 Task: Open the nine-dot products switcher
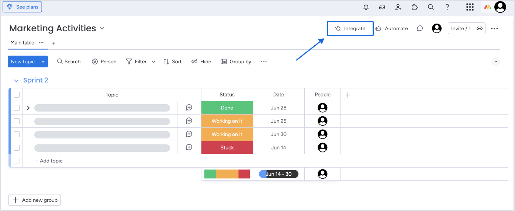point(470,7)
